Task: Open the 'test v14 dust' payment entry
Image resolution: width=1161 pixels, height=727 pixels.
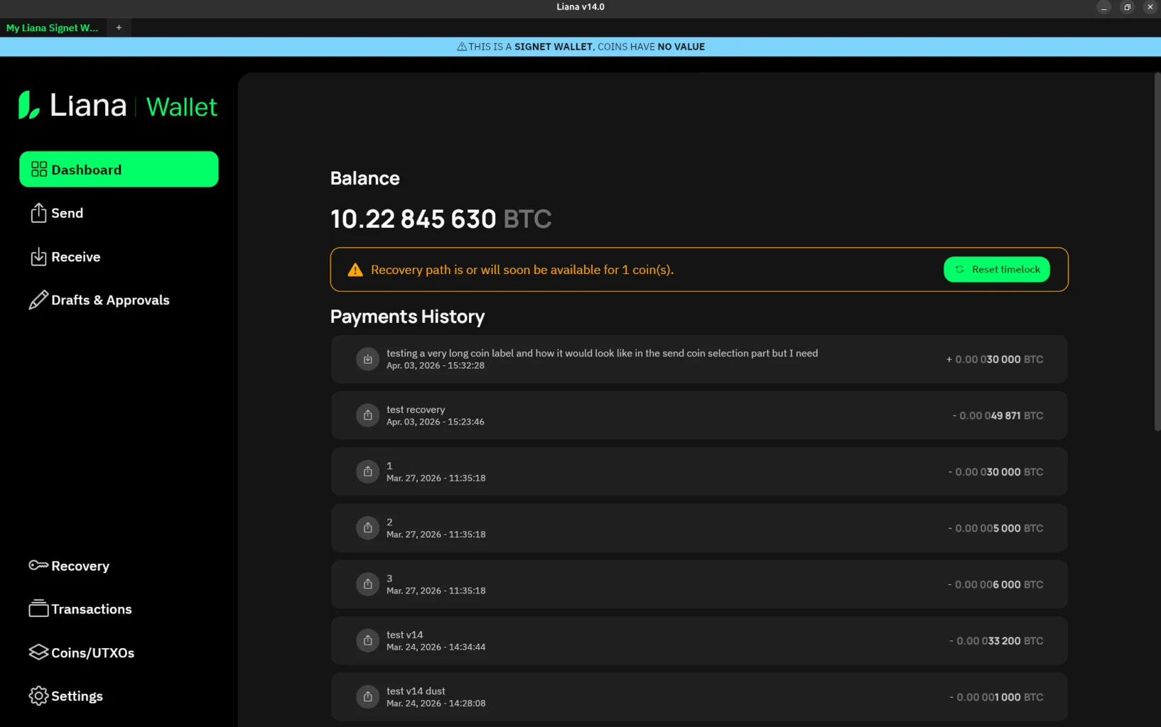Action: coord(699,696)
